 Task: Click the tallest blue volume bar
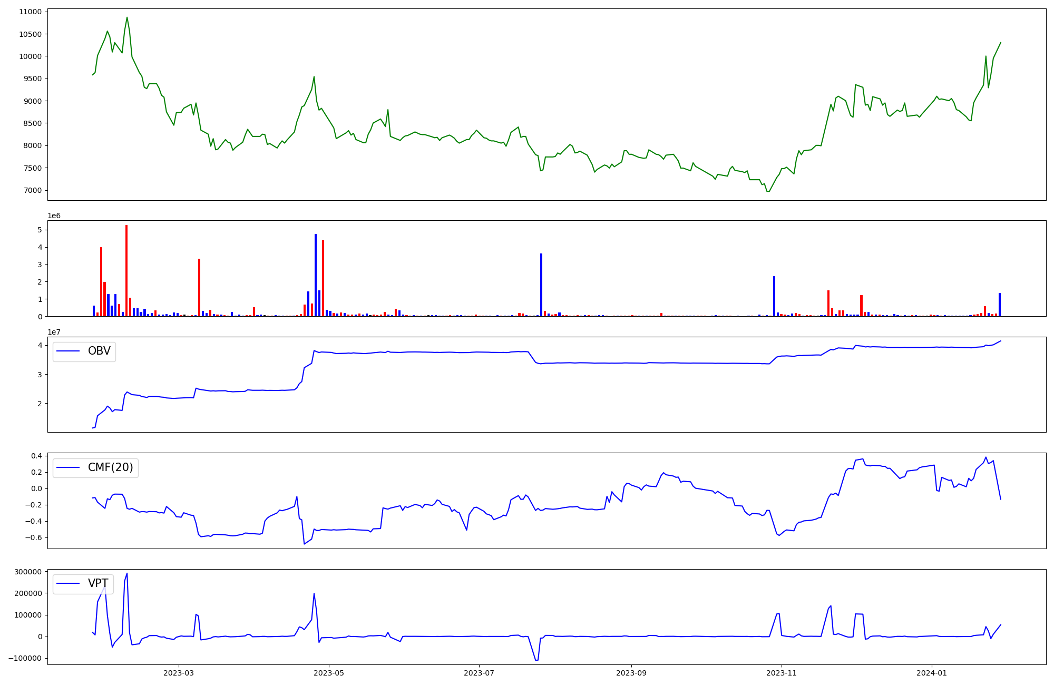pyautogui.click(x=316, y=275)
